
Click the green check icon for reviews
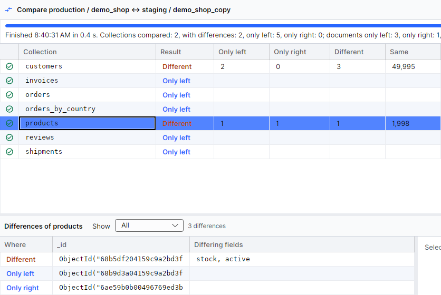click(9, 137)
